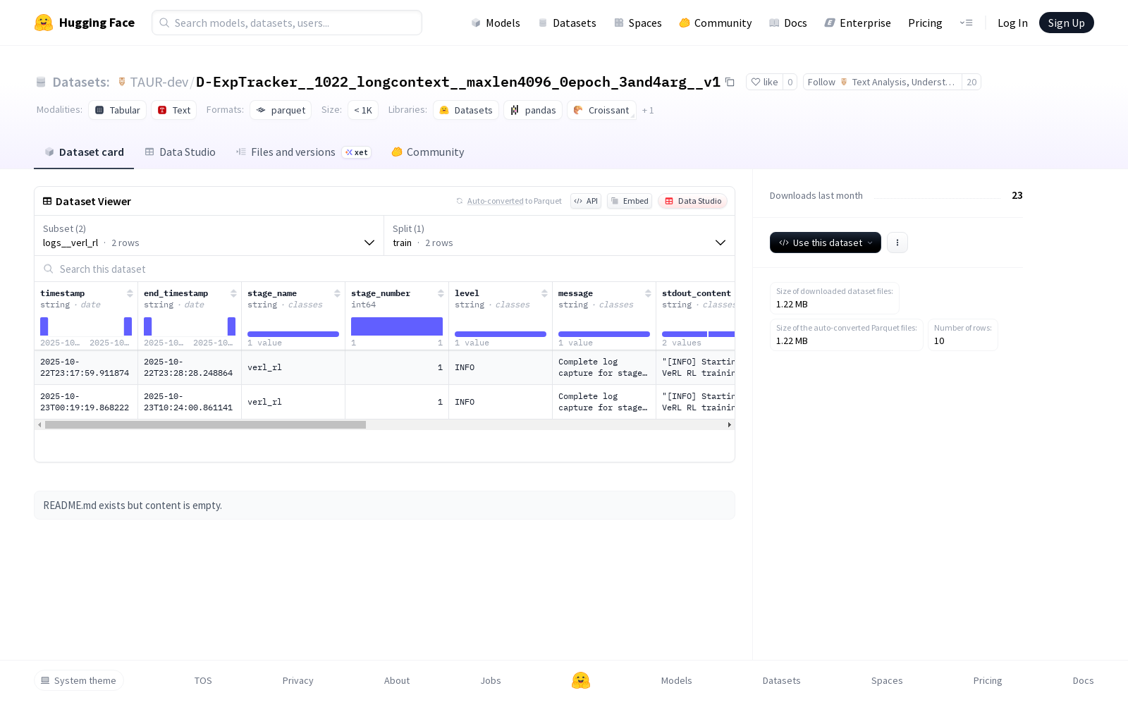Expand the Subset logs__verl_rl dropdown
Screen dimensions: 1128x705
(x=209, y=235)
